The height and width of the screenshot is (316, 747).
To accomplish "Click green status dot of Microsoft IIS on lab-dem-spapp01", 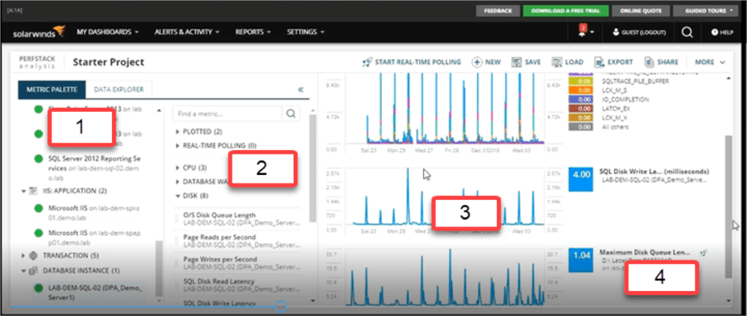I will 38,233.
